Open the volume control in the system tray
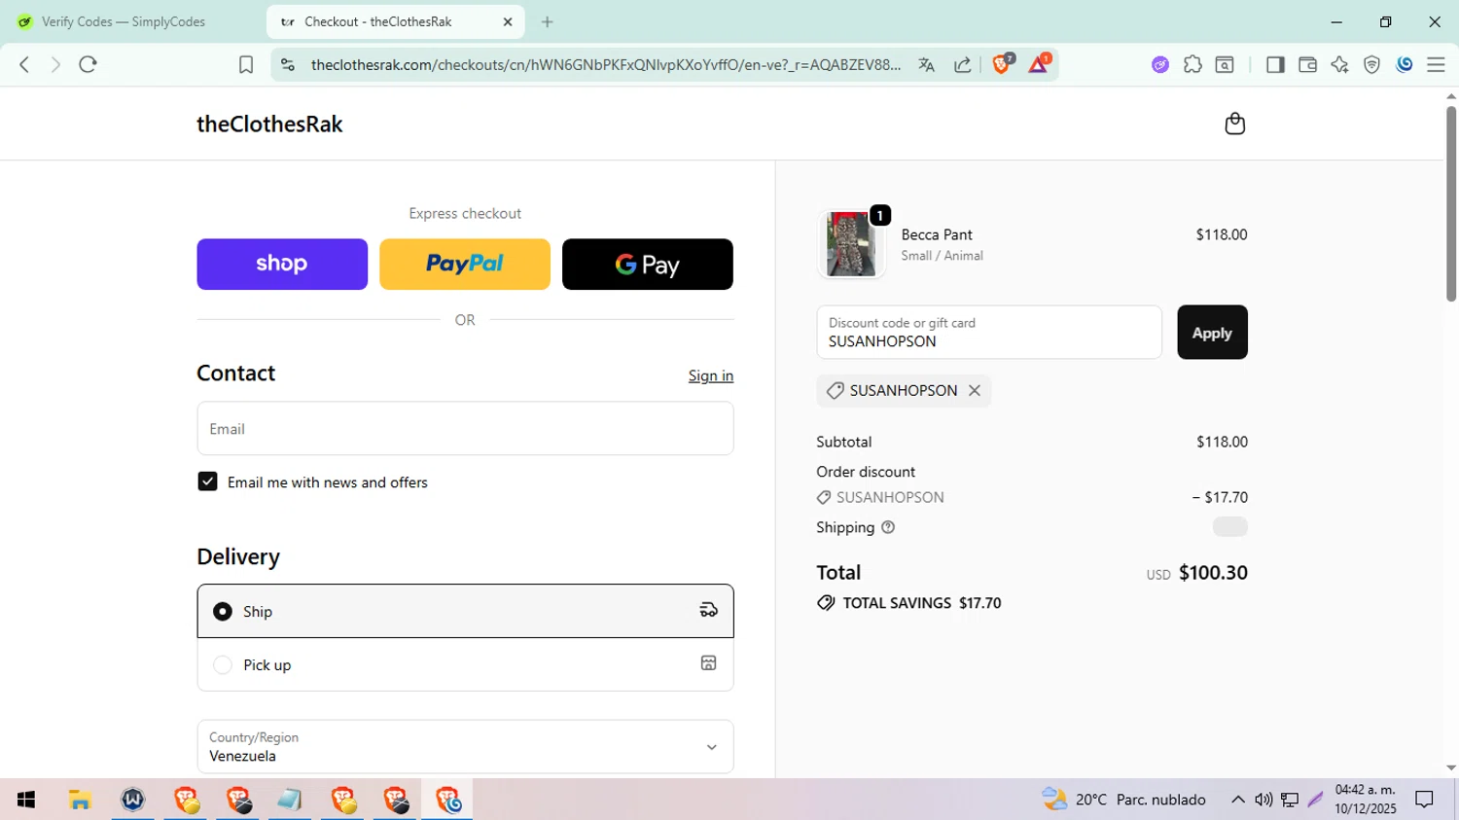This screenshot has width=1459, height=820. [x=1263, y=800]
